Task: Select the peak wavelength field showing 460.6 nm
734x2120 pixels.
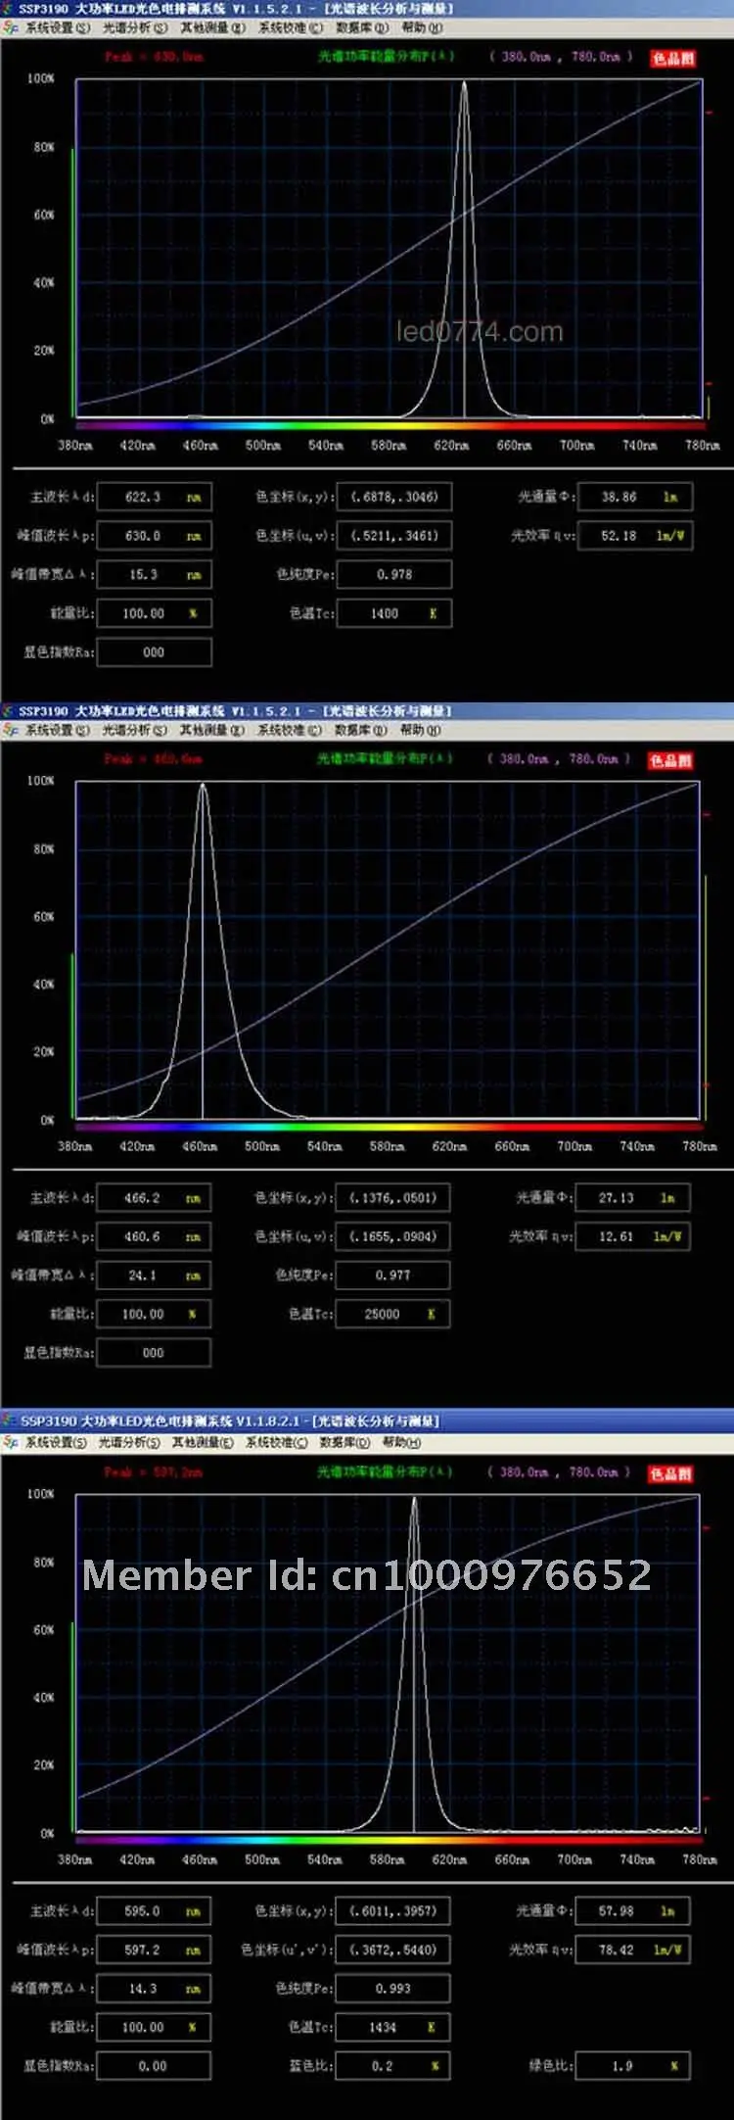Action: coord(154,1236)
